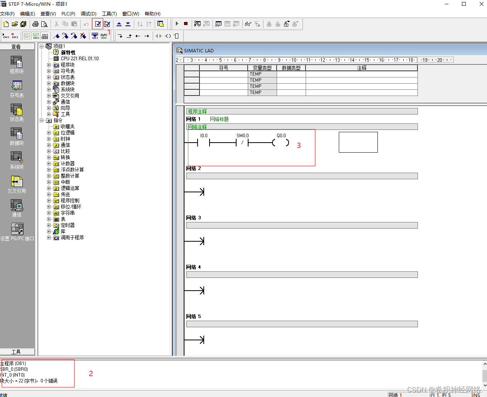Toggle symbol information table icon
Viewport: 487px width, 397px height.
point(45,36)
